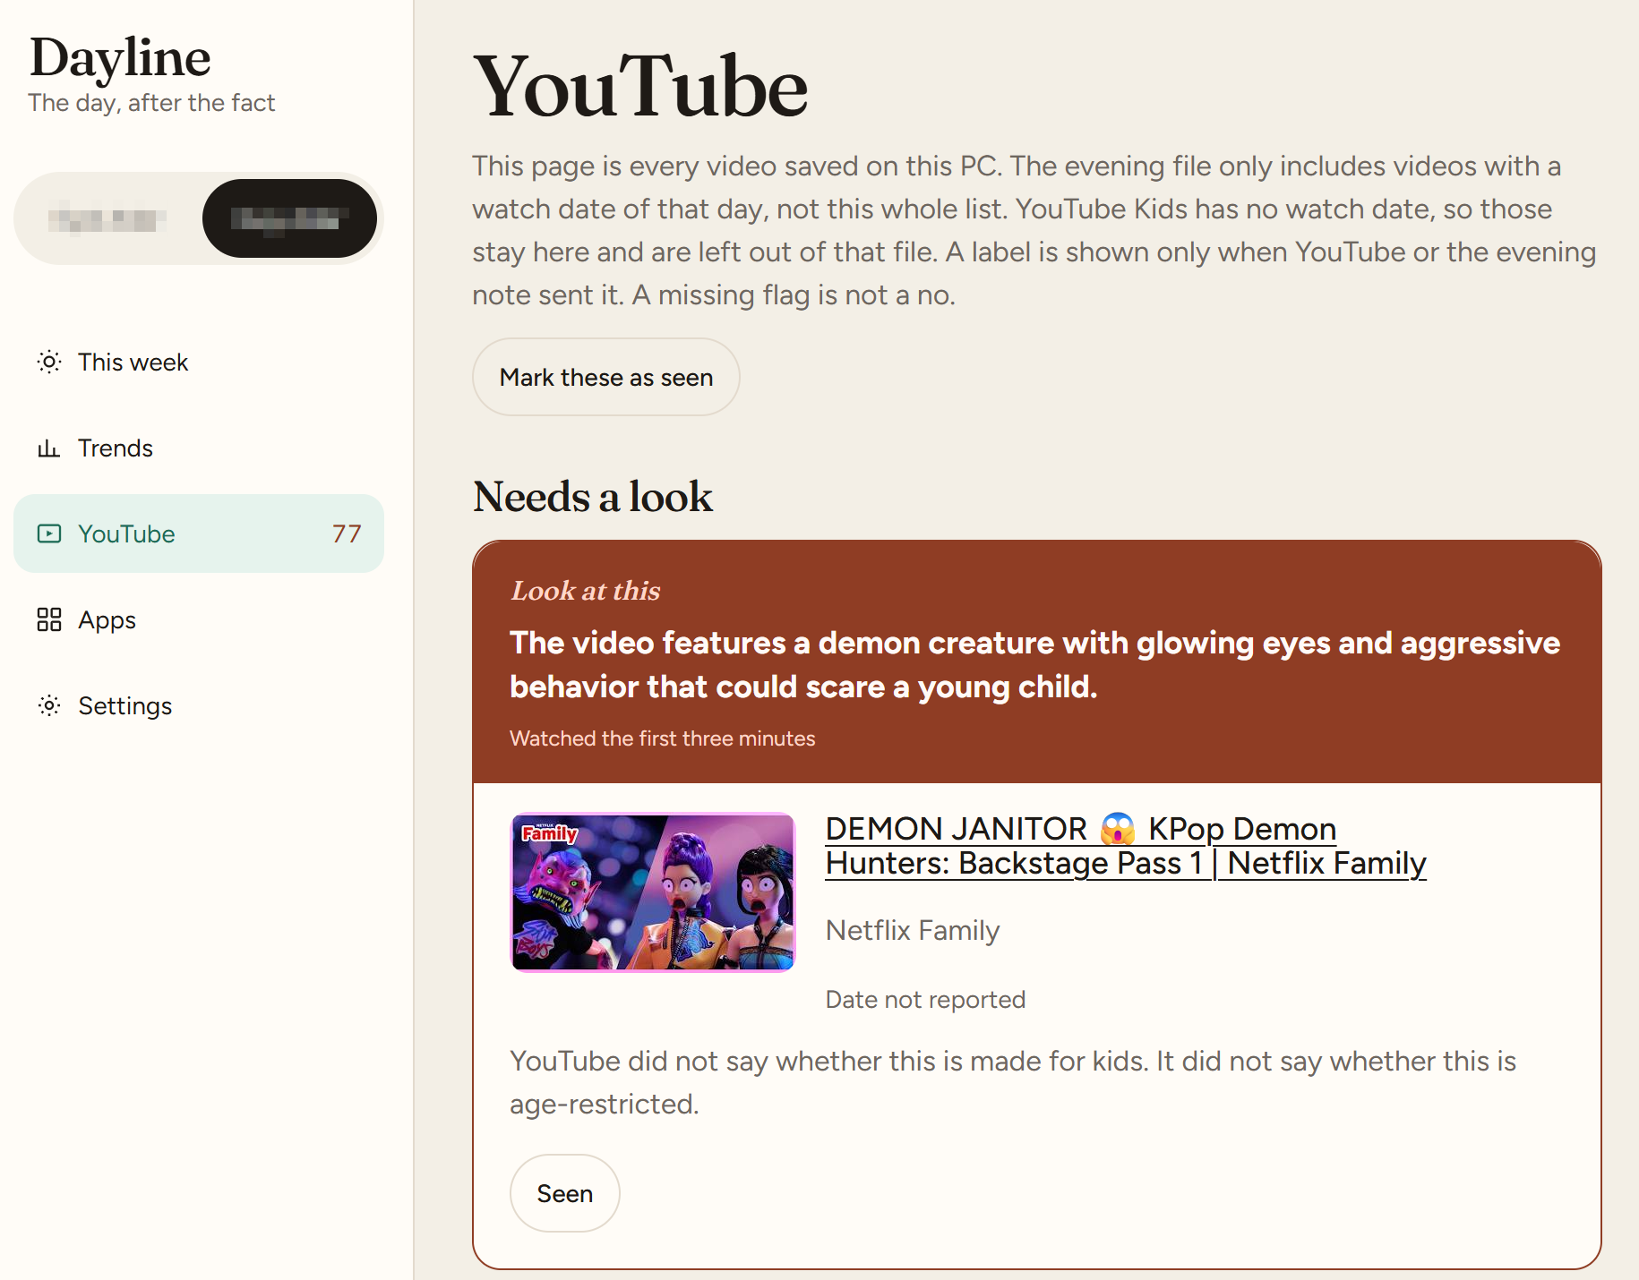
Task: Click the sun icon beside This week
Action: tap(49, 362)
